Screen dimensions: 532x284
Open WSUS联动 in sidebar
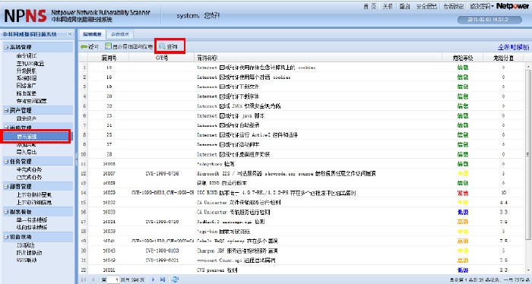[x=27, y=260]
